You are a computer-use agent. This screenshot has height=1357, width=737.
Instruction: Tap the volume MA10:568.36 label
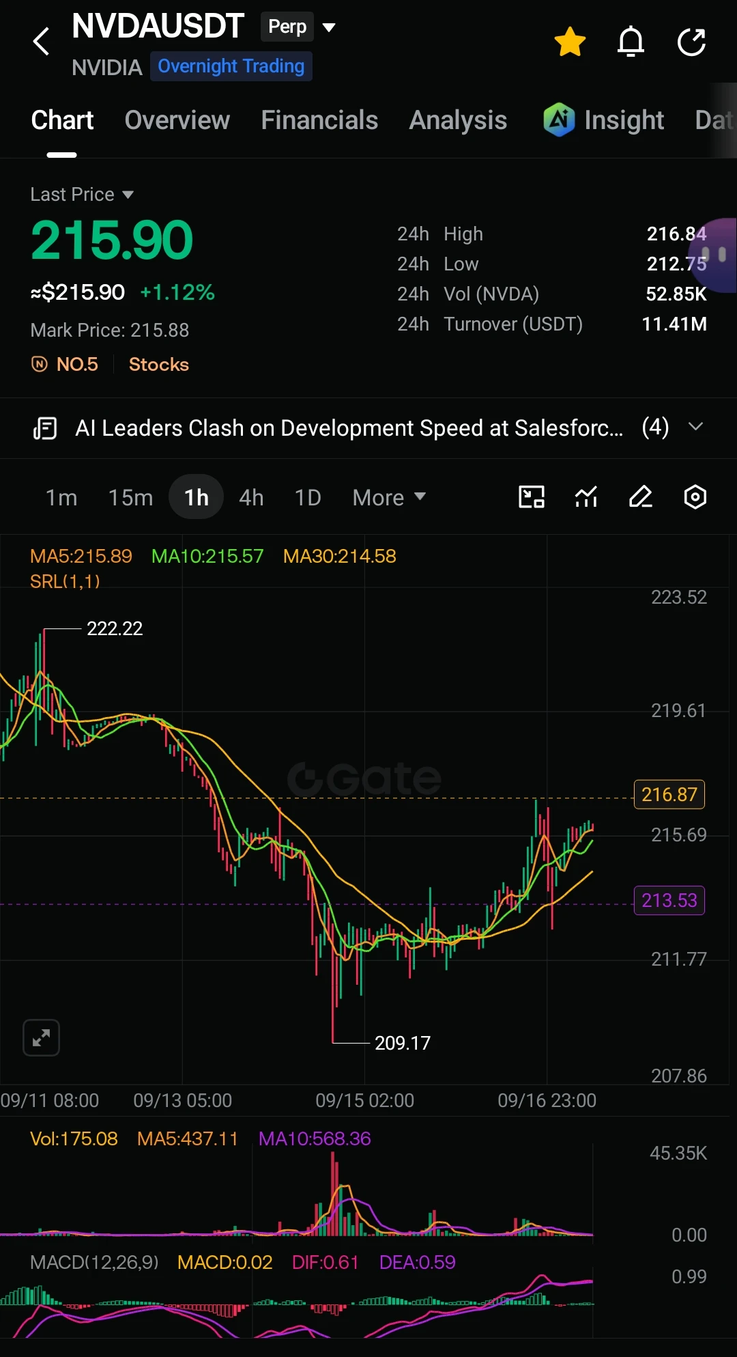[x=315, y=1138]
